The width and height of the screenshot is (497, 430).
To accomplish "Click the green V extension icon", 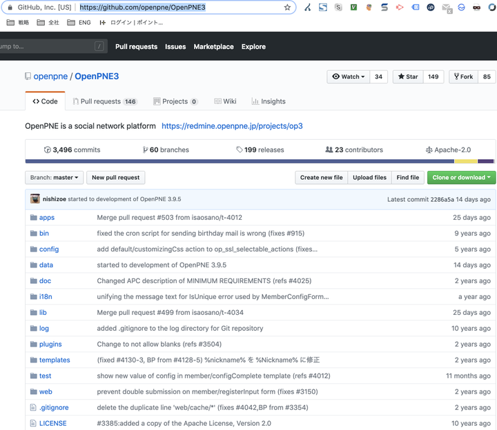I will [x=353, y=7].
